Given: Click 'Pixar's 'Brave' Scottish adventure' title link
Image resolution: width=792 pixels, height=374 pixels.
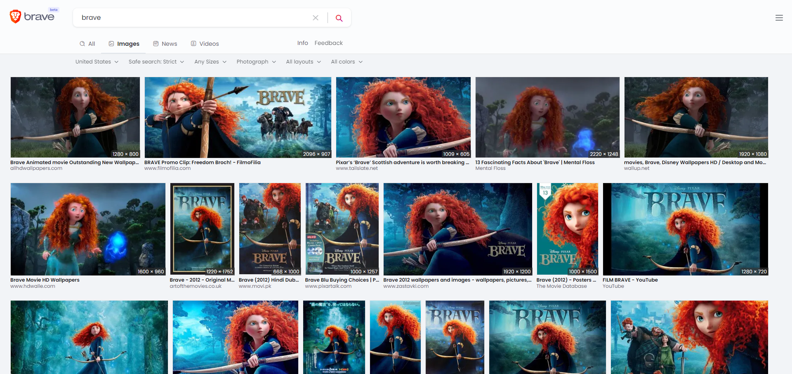Looking at the screenshot, I should [x=402, y=162].
